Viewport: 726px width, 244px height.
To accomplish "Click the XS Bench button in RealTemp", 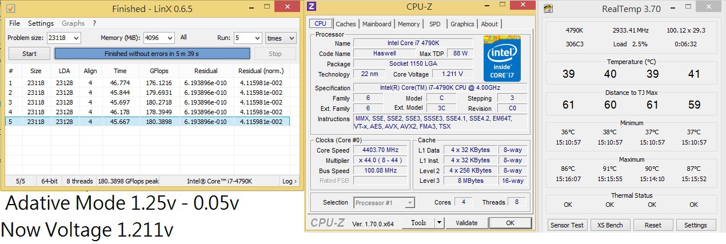I will (x=610, y=225).
